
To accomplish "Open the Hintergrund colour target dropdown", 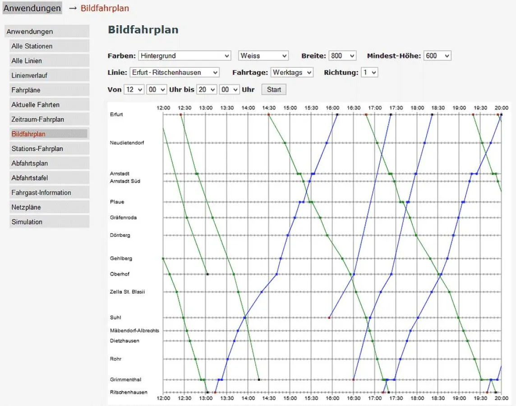I will coord(184,56).
